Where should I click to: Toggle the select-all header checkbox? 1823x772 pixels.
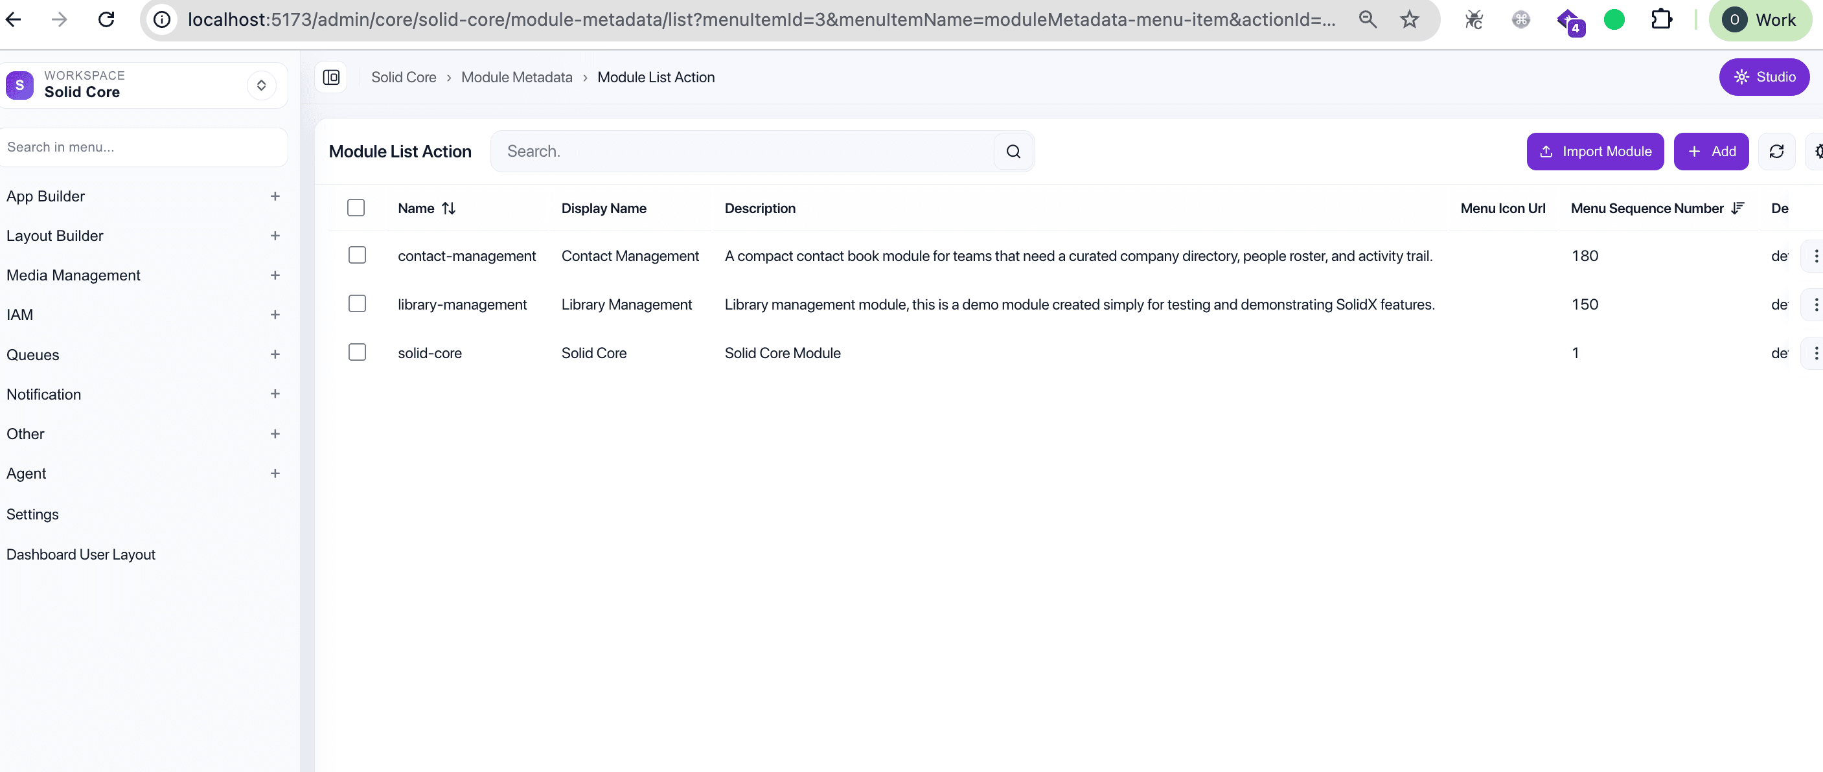(x=356, y=207)
